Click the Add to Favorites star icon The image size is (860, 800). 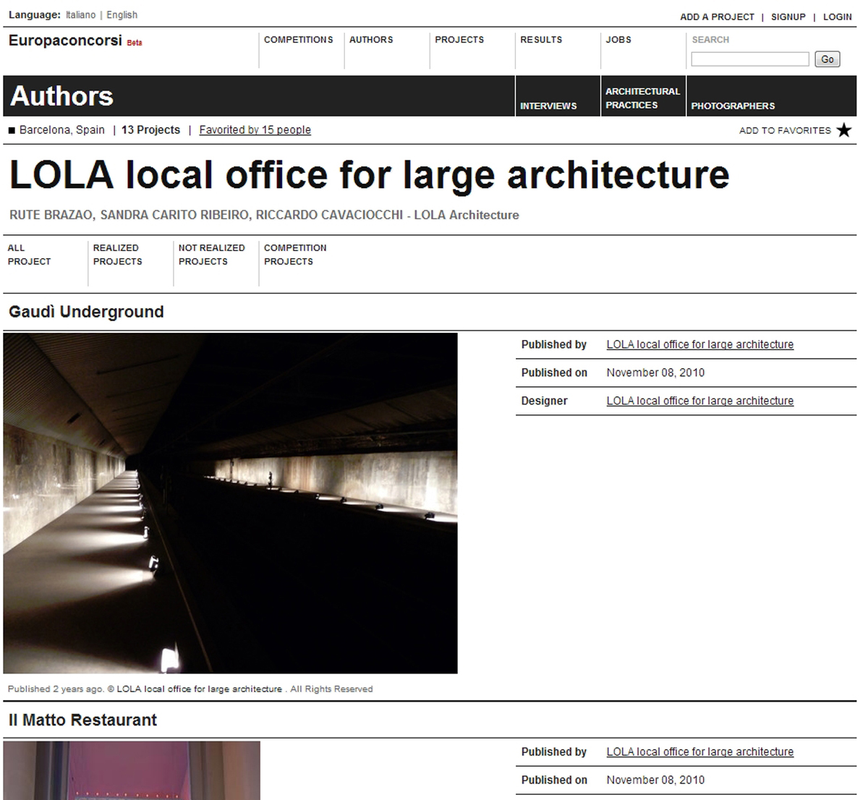coord(844,130)
